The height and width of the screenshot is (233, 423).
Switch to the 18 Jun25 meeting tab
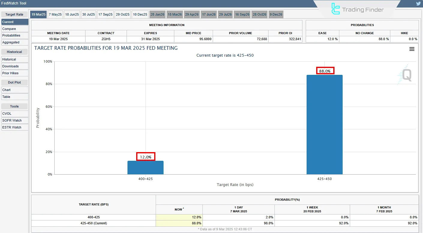coord(72,14)
